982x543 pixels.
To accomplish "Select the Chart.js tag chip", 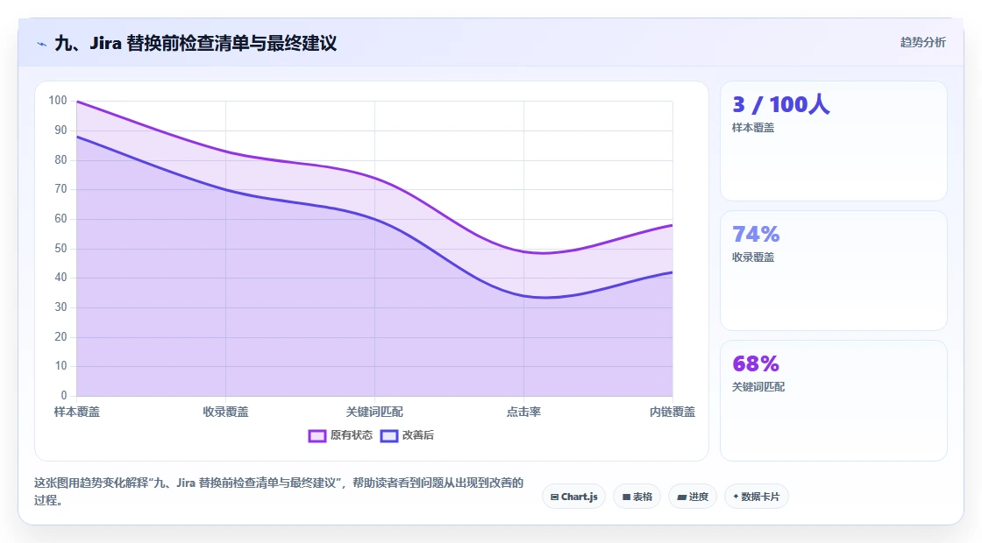I will click(x=573, y=497).
